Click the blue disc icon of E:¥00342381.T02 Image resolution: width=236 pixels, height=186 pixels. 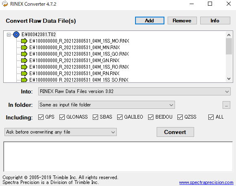click(x=16, y=35)
